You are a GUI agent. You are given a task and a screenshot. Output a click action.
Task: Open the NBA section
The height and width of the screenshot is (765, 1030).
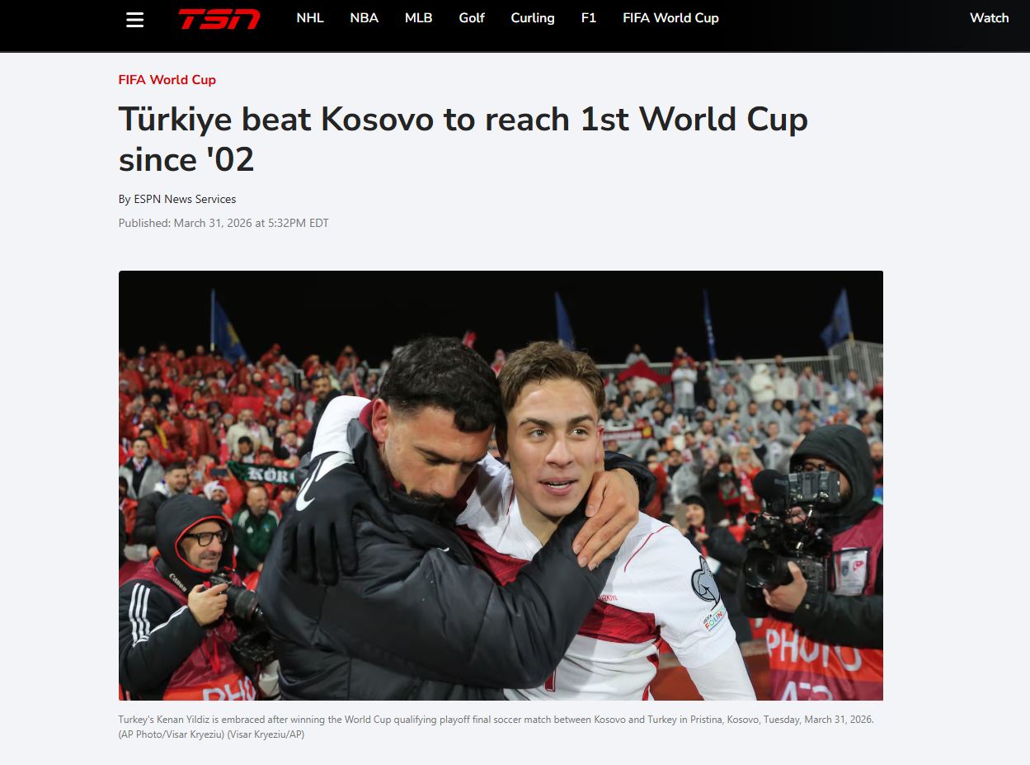(364, 18)
